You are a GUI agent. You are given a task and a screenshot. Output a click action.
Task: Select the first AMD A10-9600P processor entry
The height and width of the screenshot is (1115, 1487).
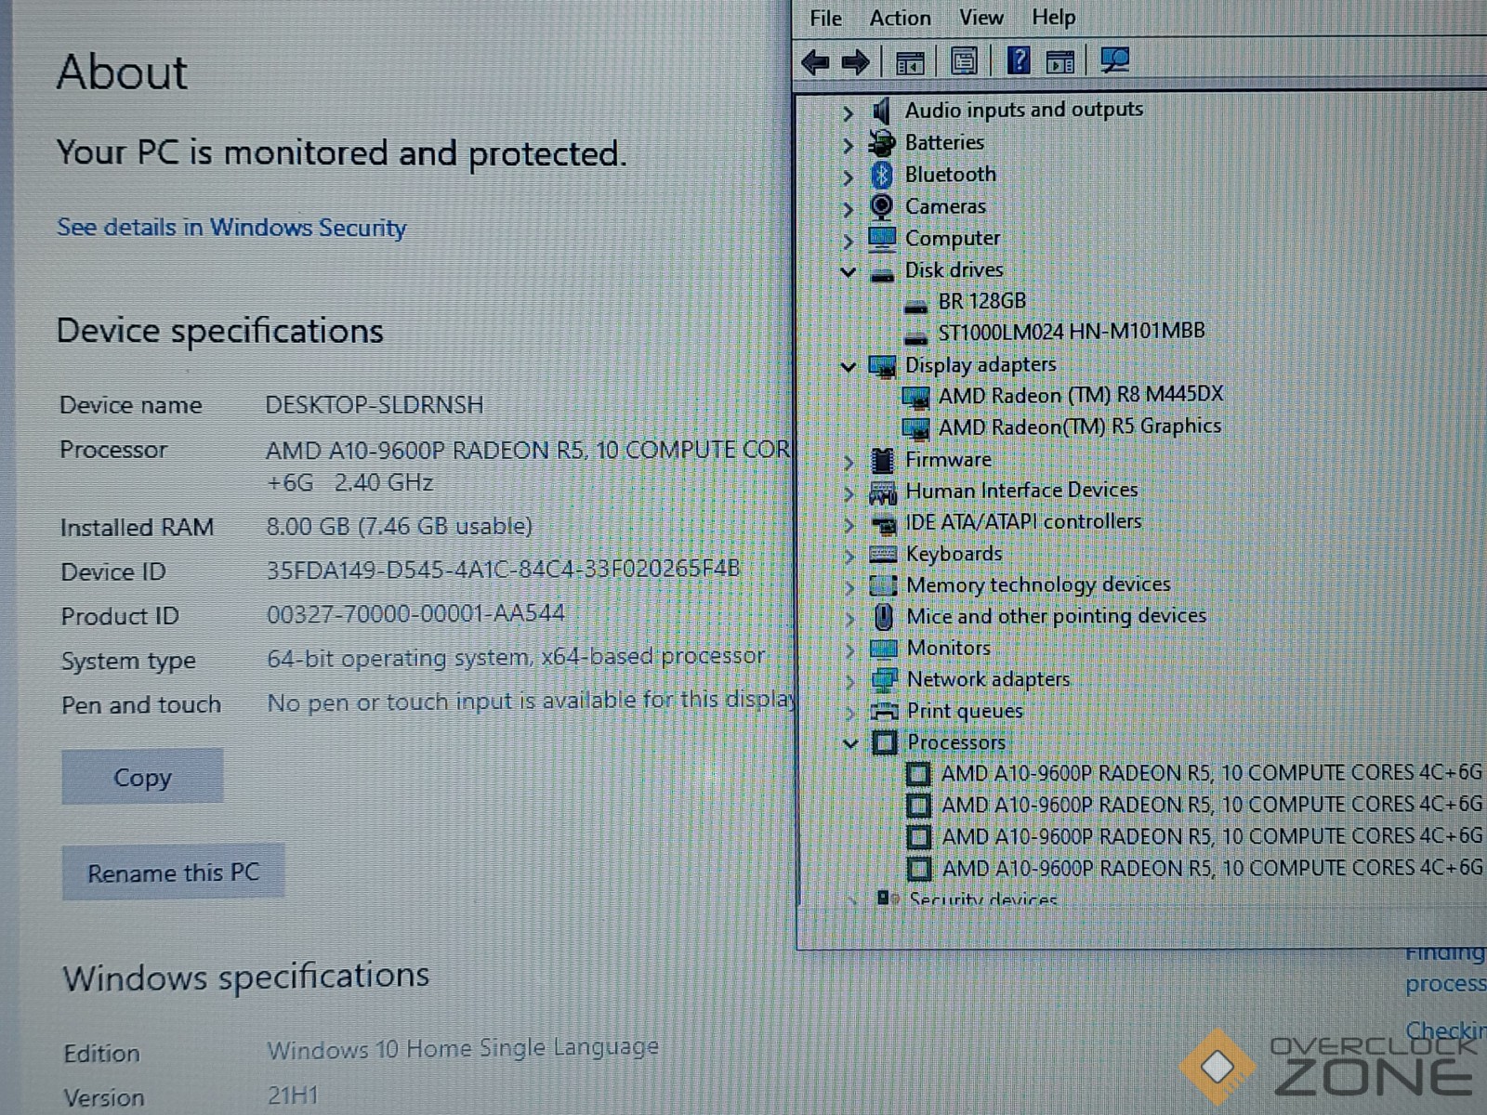(1211, 773)
